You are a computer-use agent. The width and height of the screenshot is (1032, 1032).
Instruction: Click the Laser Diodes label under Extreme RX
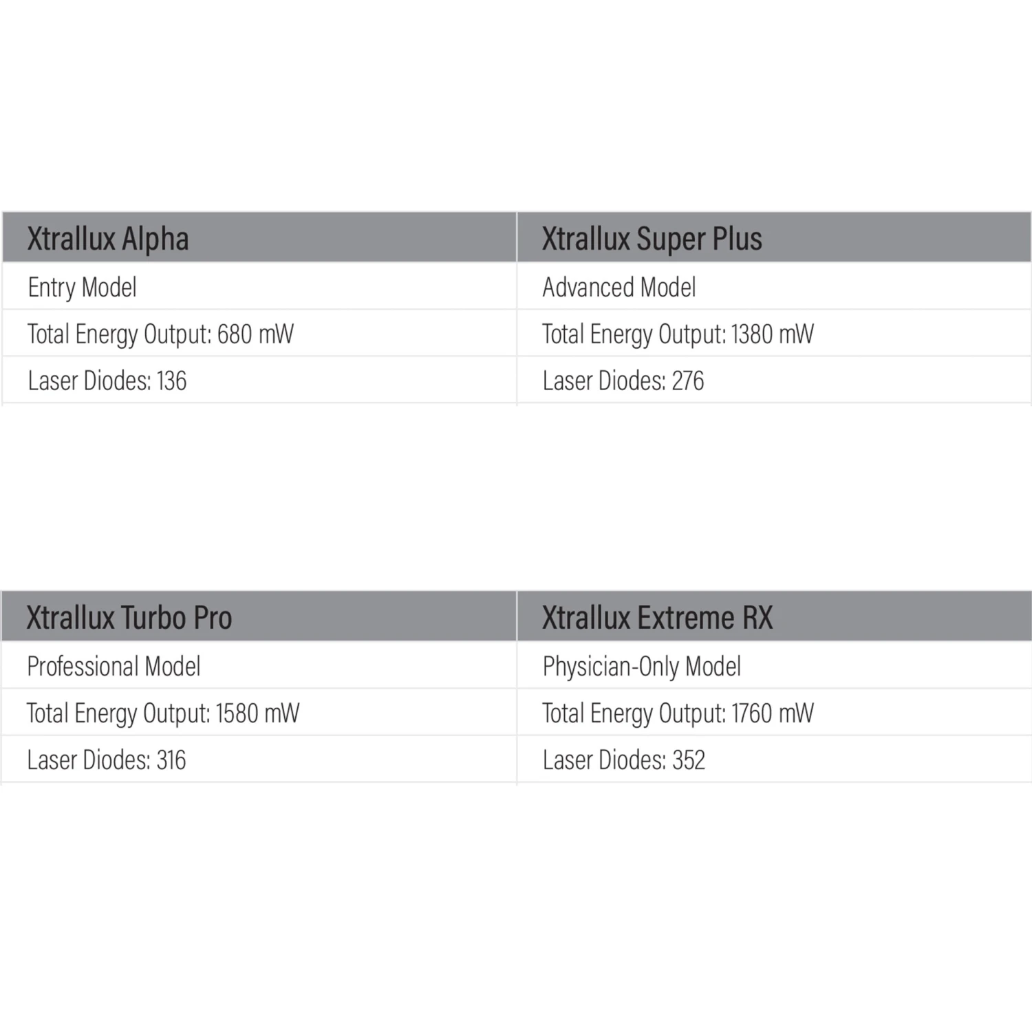tap(603, 760)
